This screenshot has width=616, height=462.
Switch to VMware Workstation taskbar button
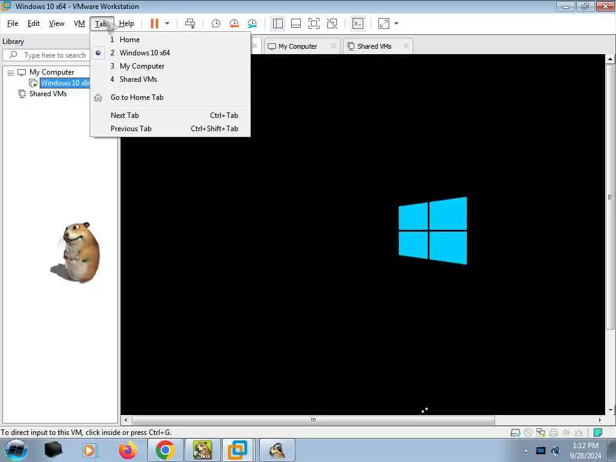pos(238,450)
